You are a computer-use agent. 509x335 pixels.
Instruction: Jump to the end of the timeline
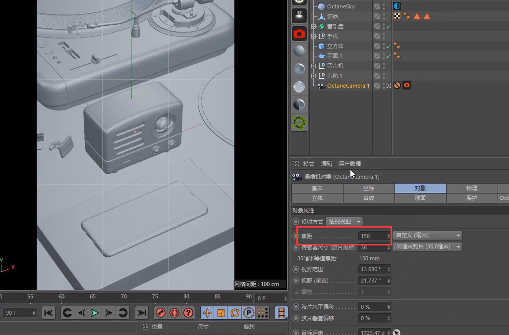coord(142,313)
